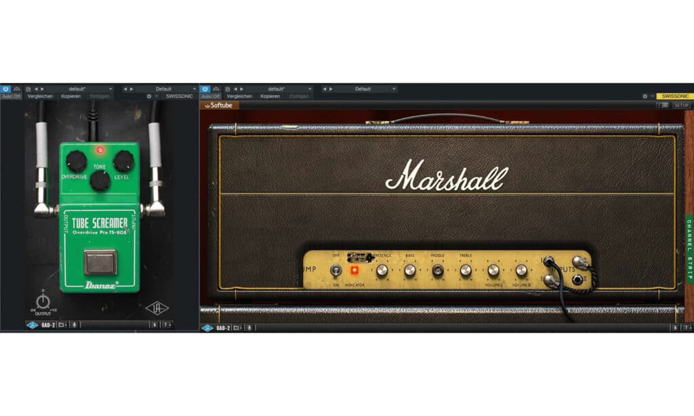Click Kopieren in Tube Screamer window

[x=71, y=96]
